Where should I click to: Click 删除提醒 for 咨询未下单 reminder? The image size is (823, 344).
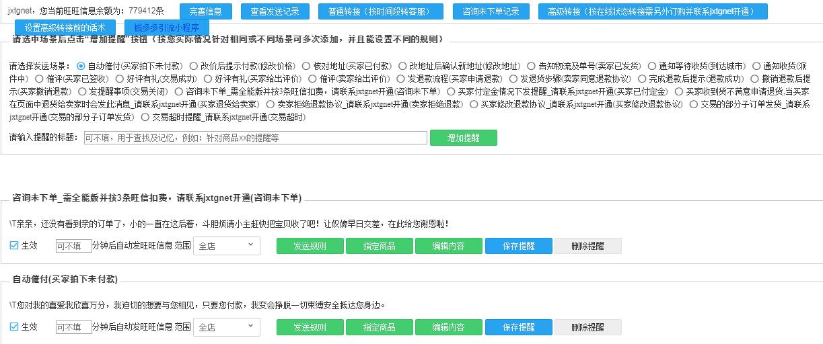[588, 246]
